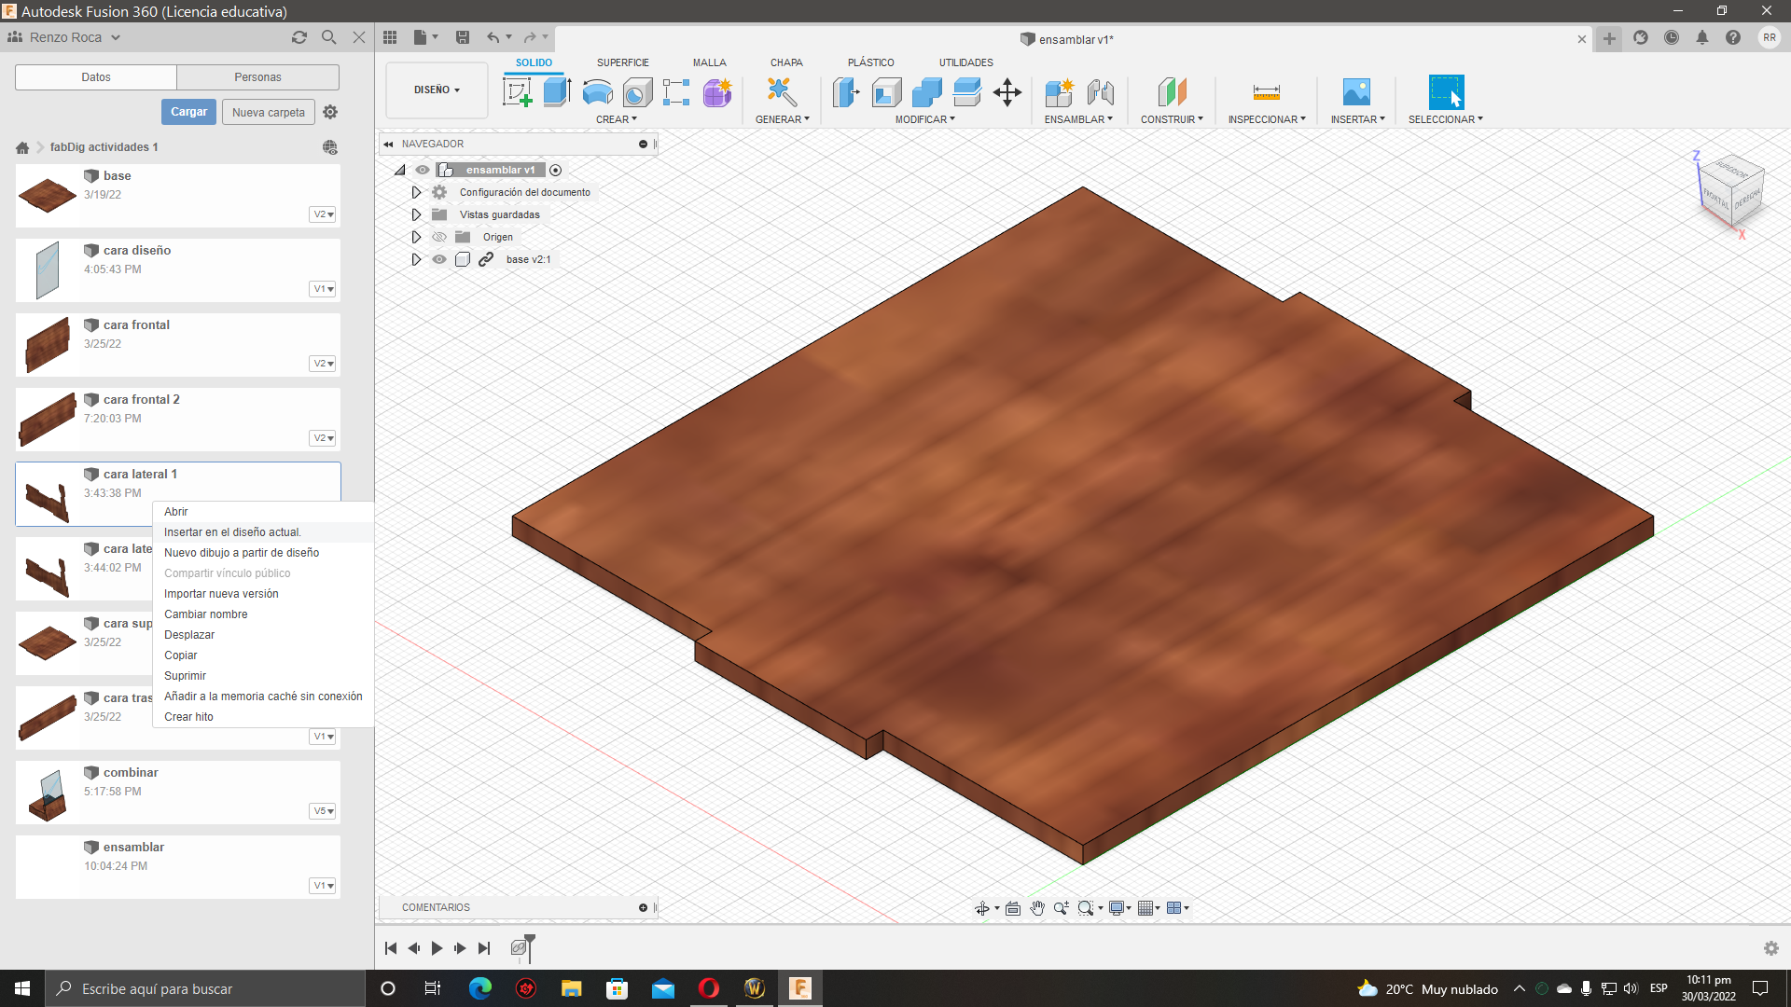
Task: Click the Nueva carpeta button
Action: point(269,112)
